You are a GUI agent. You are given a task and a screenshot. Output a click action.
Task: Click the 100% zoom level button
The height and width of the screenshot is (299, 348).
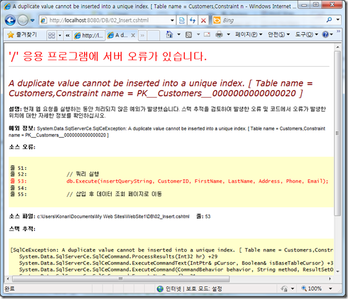(x=312, y=288)
